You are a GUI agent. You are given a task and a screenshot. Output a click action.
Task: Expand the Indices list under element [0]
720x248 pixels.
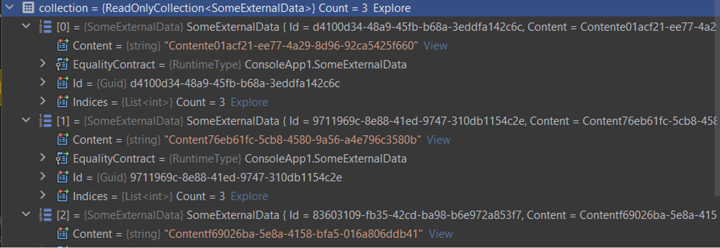tap(43, 102)
